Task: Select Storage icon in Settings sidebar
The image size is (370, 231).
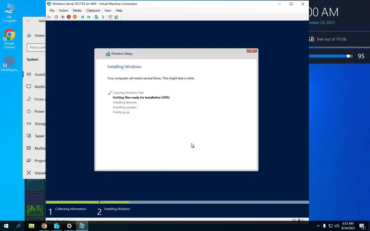Action: (x=29, y=123)
